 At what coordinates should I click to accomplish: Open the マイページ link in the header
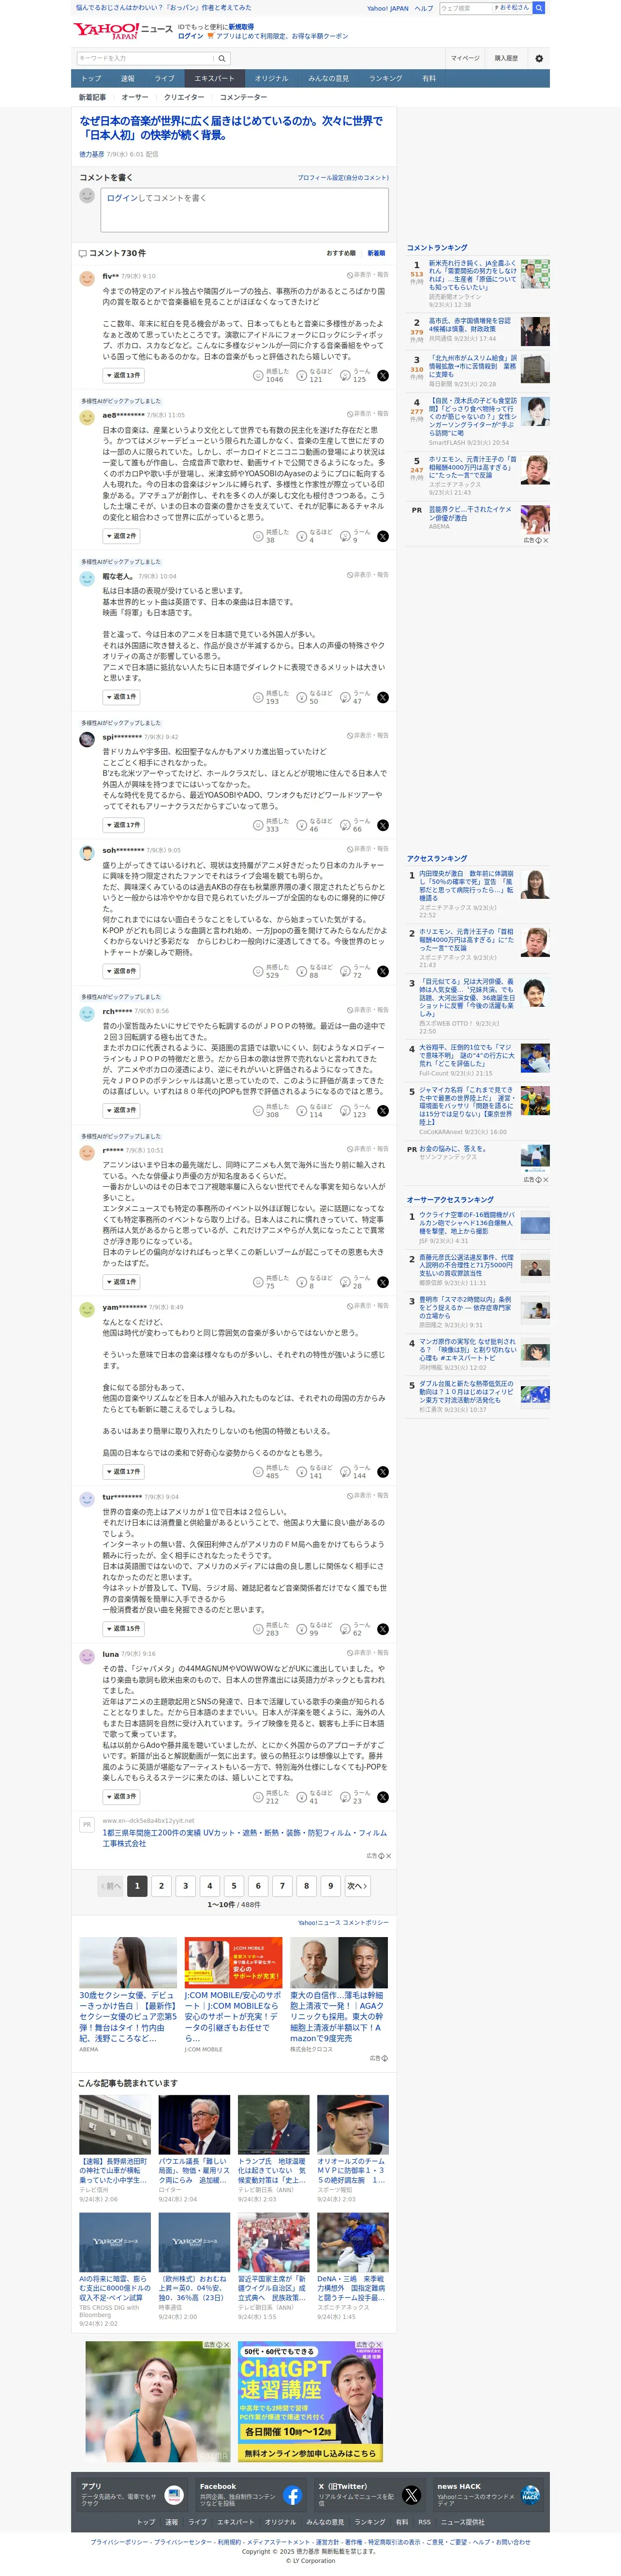(x=465, y=58)
